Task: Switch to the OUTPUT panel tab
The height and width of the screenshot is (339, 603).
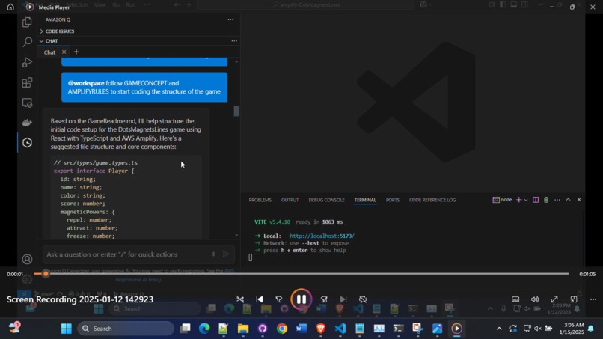Action: [290, 200]
